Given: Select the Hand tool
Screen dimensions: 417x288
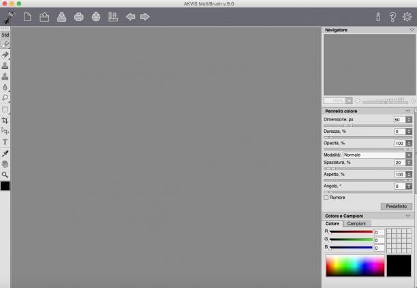Looking at the screenshot, I should 5,164.
